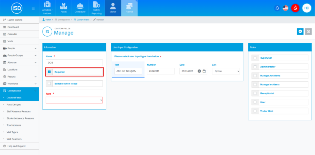Select Liam's training site entry
This screenshot has height=155, width=315.
pyautogui.click(x=20, y=20)
